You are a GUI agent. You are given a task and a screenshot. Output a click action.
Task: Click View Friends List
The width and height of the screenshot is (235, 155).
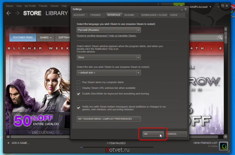205,143
